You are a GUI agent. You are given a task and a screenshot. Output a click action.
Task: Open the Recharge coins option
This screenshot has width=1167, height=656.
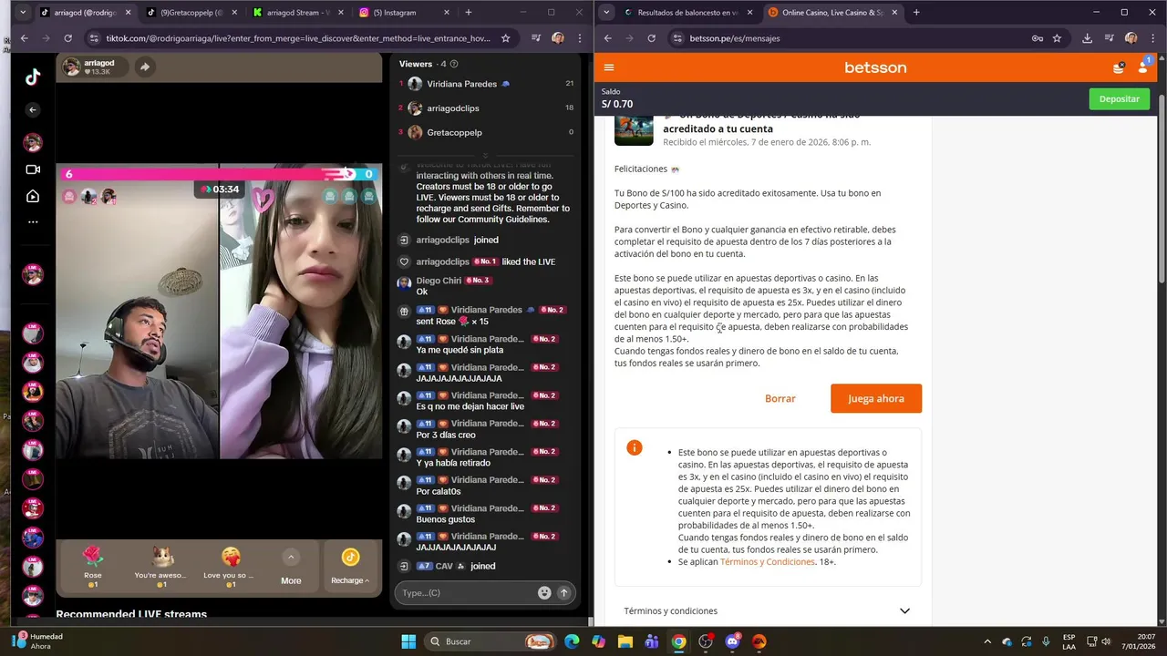tap(350, 565)
